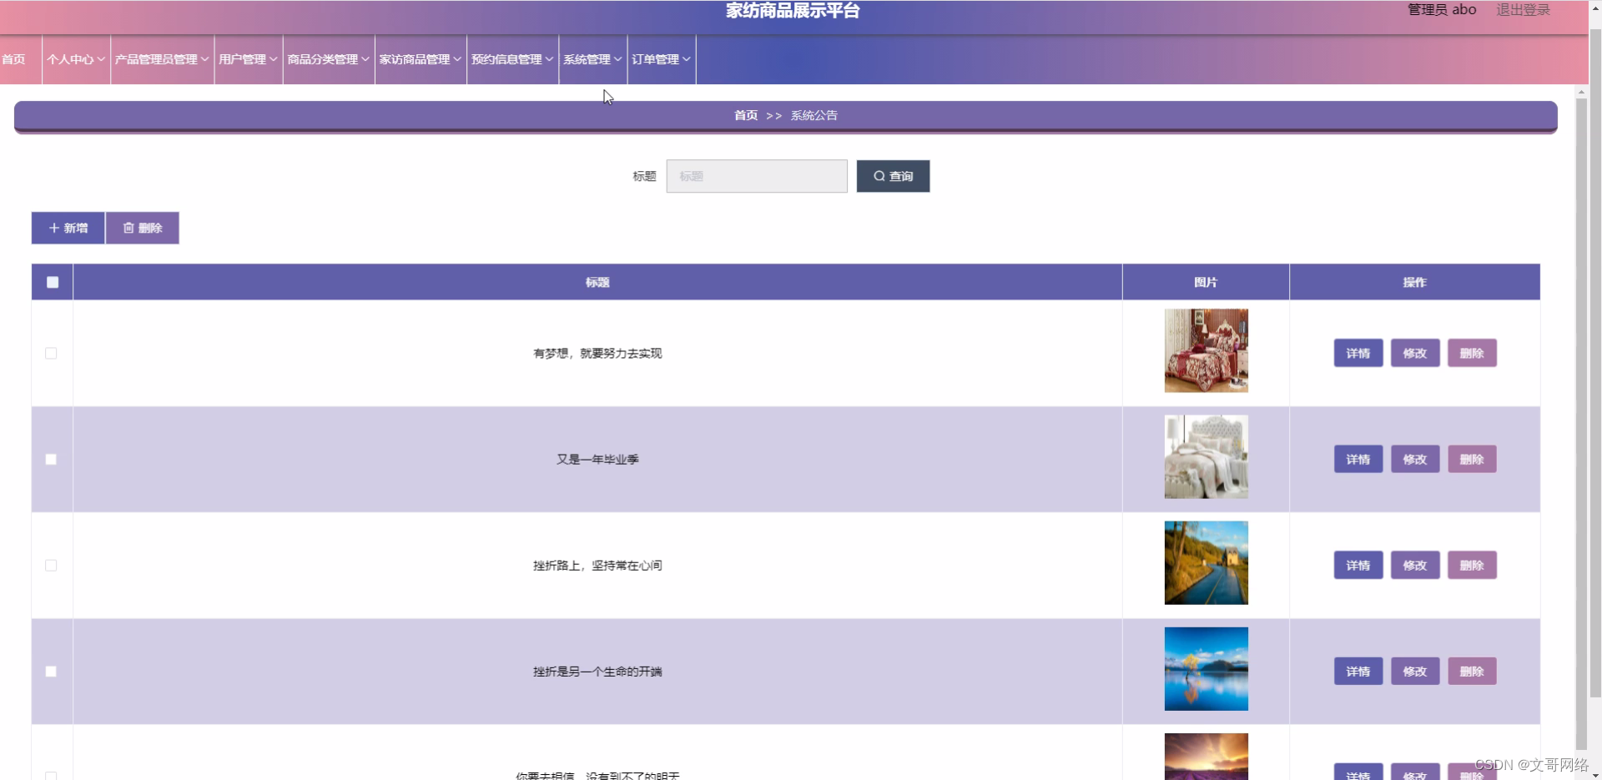Expand the 订单管理 dropdown
The width and height of the screenshot is (1602, 780).
click(x=660, y=59)
